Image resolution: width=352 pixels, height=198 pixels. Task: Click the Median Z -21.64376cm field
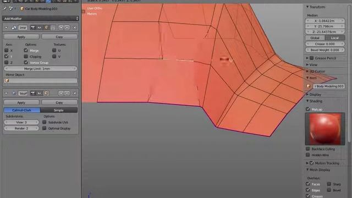coord(325,32)
